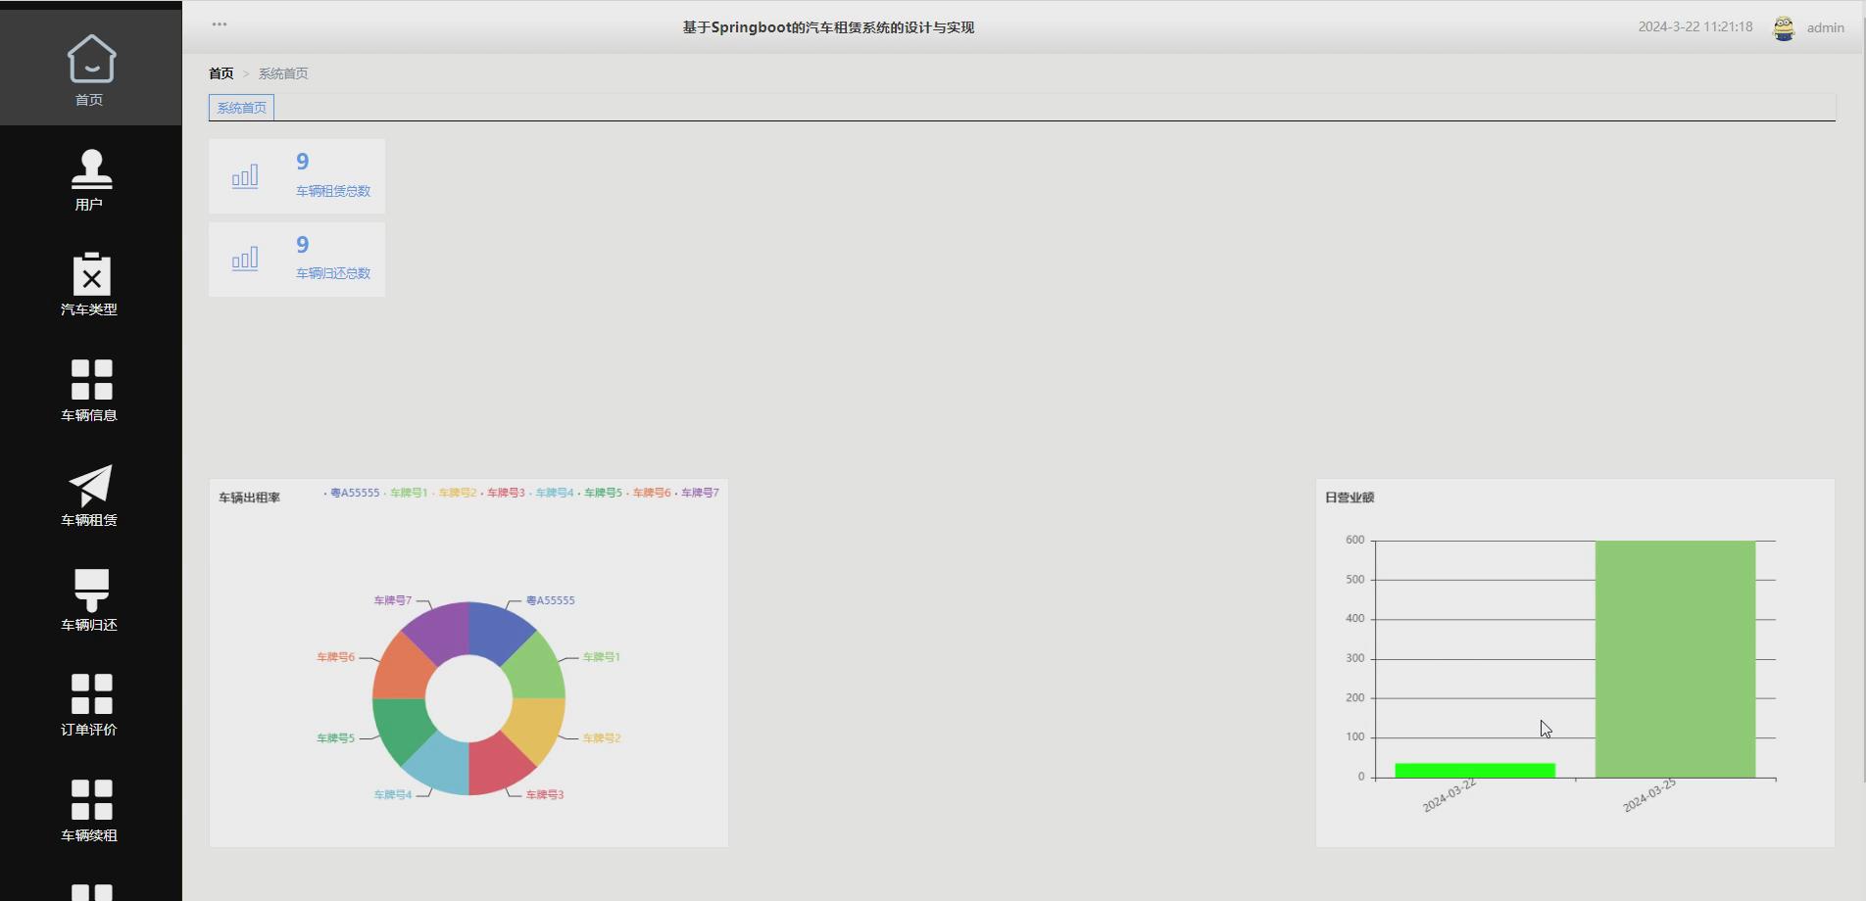Image resolution: width=1866 pixels, height=901 pixels.
Task: Click the breadcrumb chevron after 首页
Action: (x=246, y=72)
